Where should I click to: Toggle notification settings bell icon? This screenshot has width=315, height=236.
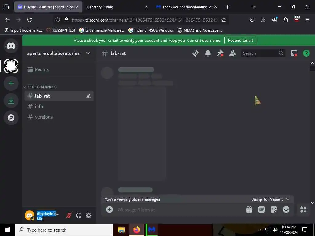(208, 53)
